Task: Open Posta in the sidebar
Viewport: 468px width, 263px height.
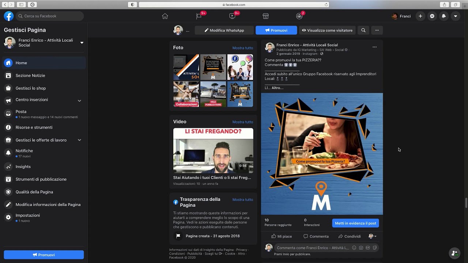Action: 44,114
